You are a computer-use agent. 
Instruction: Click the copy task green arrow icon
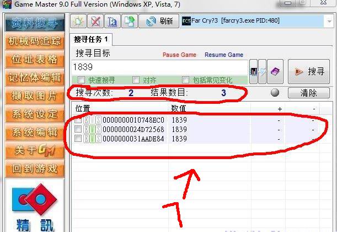[x=130, y=21]
